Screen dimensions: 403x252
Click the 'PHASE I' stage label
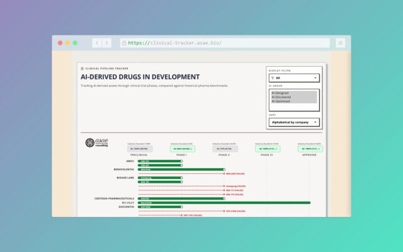click(181, 155)
